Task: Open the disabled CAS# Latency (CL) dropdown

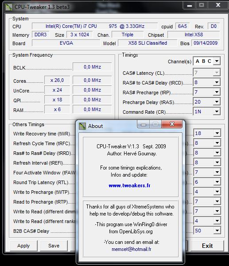Action: point(217,73)
